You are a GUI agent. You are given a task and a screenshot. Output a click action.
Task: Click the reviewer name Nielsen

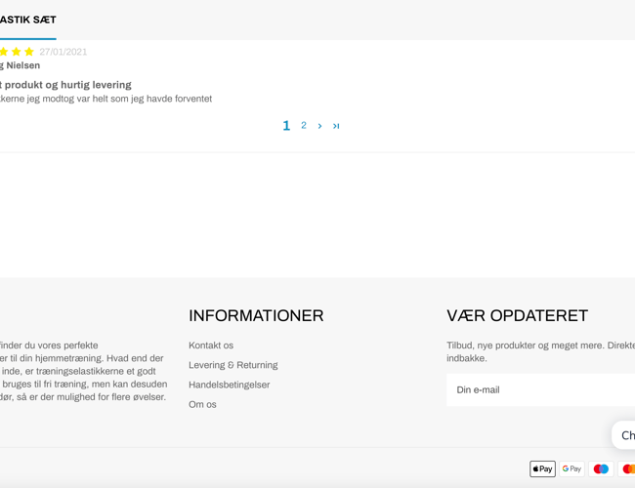click(22, 65)
